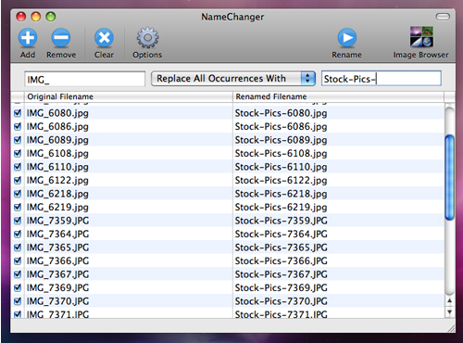Select the IMG_7367.JPG original filename
Image resolution: width=463 pixels, height=343 pixels.
(x=57, y=274)
